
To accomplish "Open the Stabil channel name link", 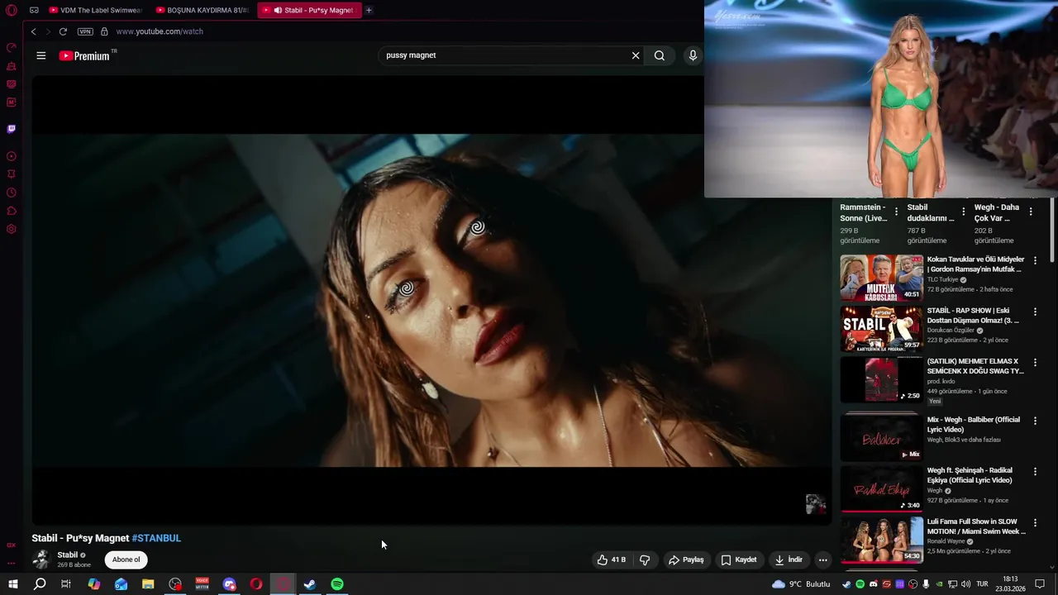I will coord(68,555).
